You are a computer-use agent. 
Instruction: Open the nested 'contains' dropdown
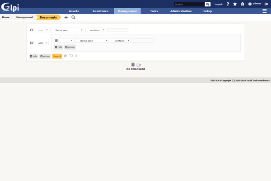[120, 41]
